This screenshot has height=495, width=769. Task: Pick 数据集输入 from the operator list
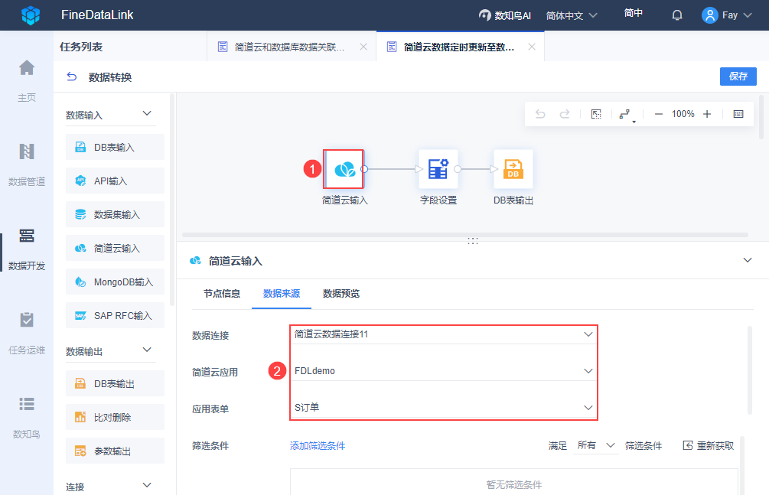tap(115, 214)
